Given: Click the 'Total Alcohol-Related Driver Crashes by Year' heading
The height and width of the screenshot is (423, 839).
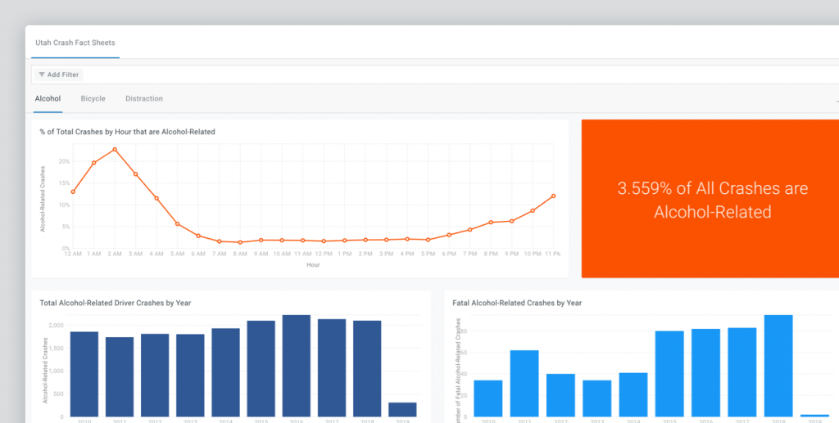Looking at the screenshot, I should 115,303.
